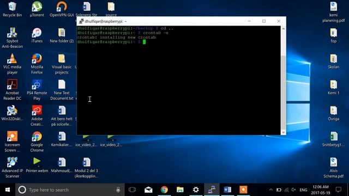Open Task View from taskbar

[x=132, y=189]
